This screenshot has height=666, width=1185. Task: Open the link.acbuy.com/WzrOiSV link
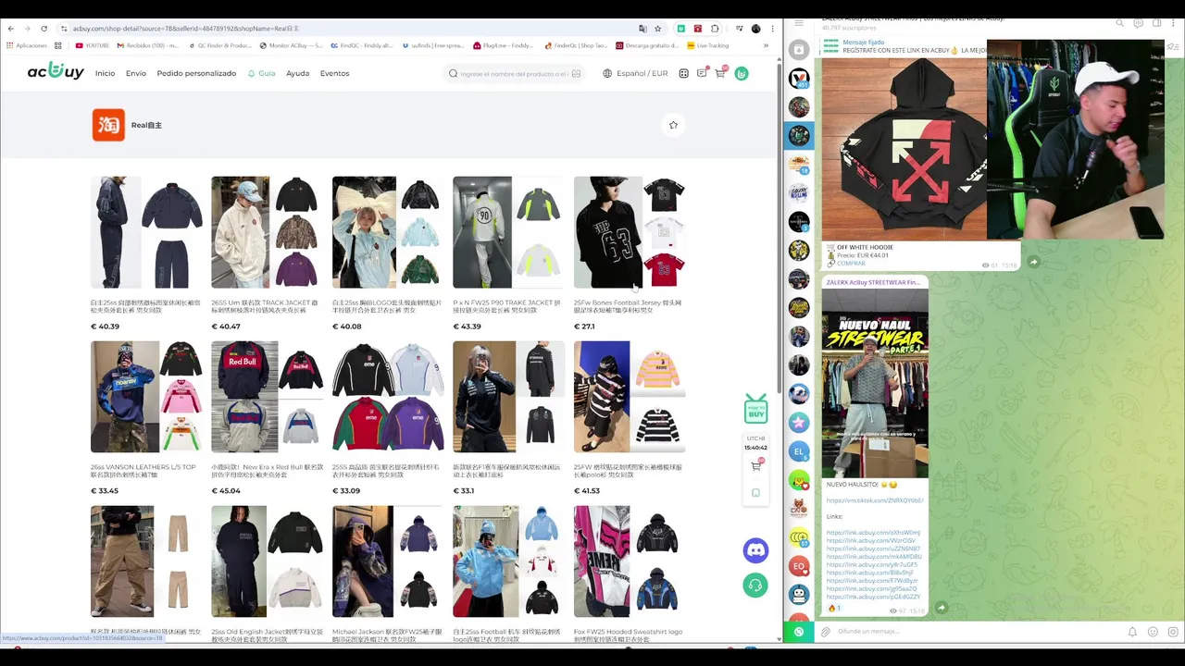[x=872, y=541]
